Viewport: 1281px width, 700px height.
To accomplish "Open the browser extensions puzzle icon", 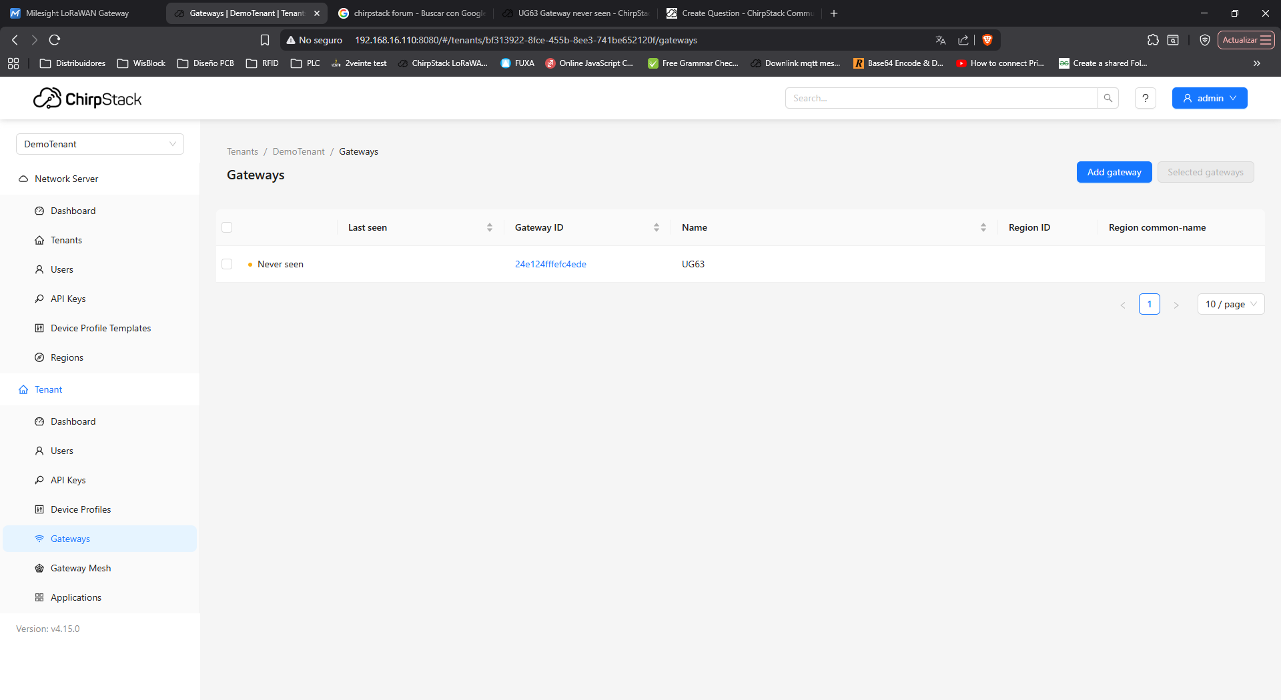I will point(1153,40).
